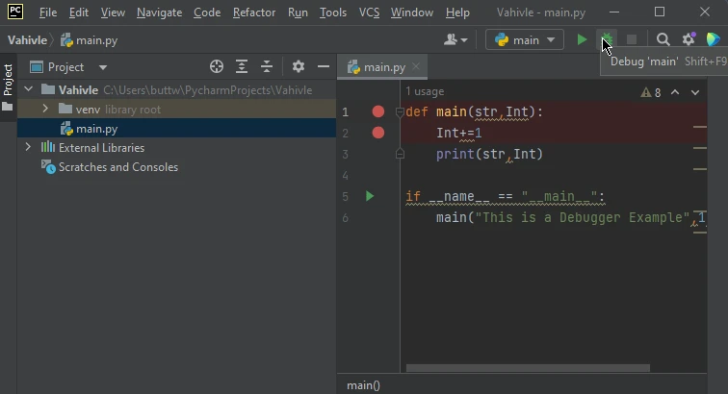Click the if __name__ == "__main__" line
The height and width of the screenshot is (394, 728).
[506, 197]
